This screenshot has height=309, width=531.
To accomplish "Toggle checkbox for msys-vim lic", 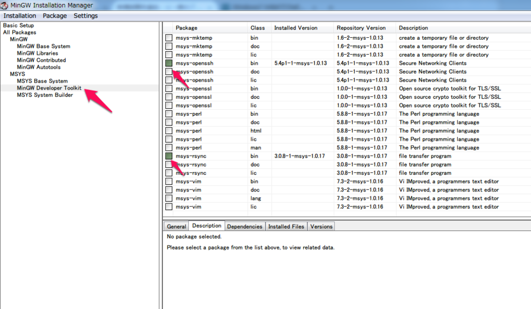I will coord(169,207).
